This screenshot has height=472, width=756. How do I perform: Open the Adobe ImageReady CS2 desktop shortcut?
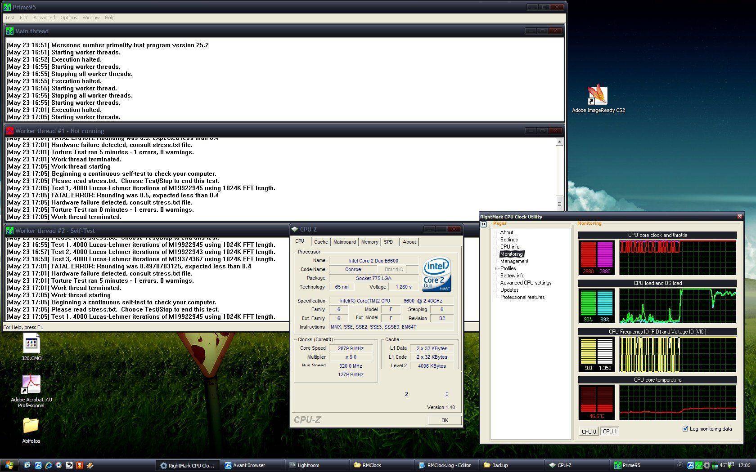click(598, 99)
